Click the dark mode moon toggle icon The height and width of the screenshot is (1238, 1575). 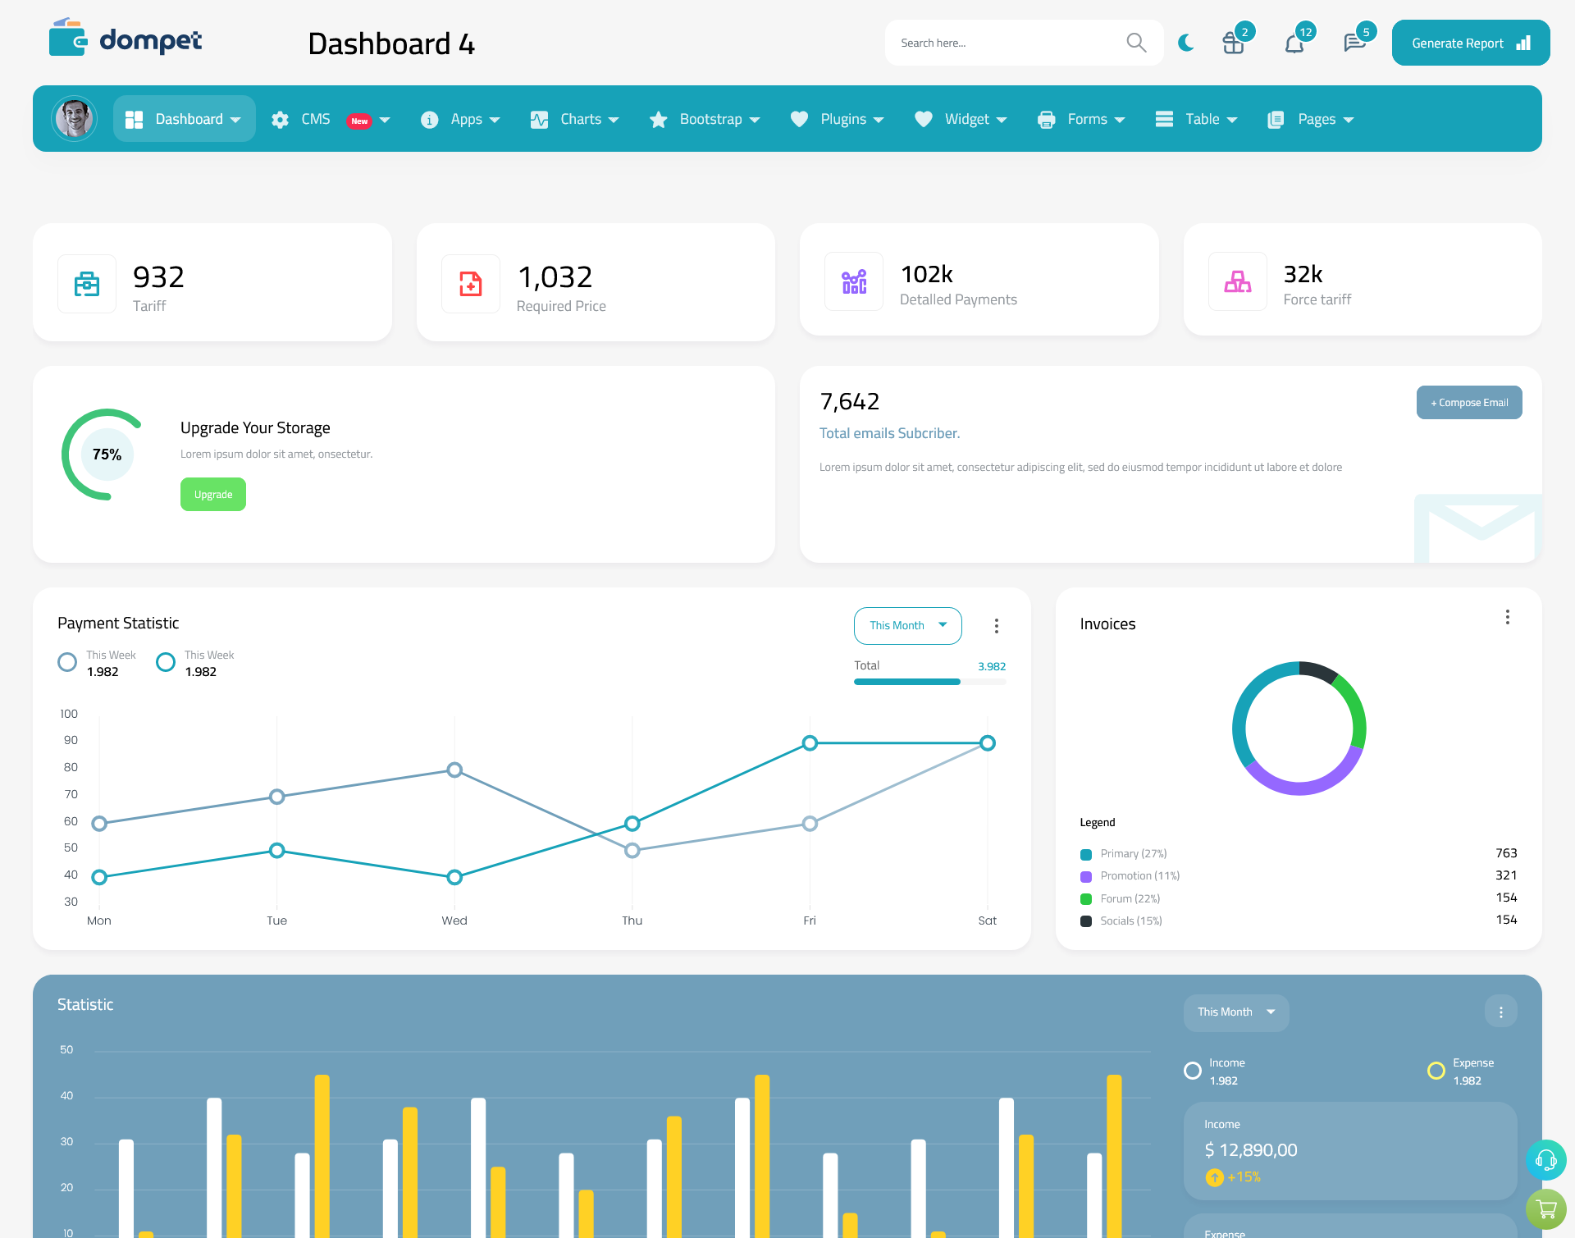(x=1185, y=42)
